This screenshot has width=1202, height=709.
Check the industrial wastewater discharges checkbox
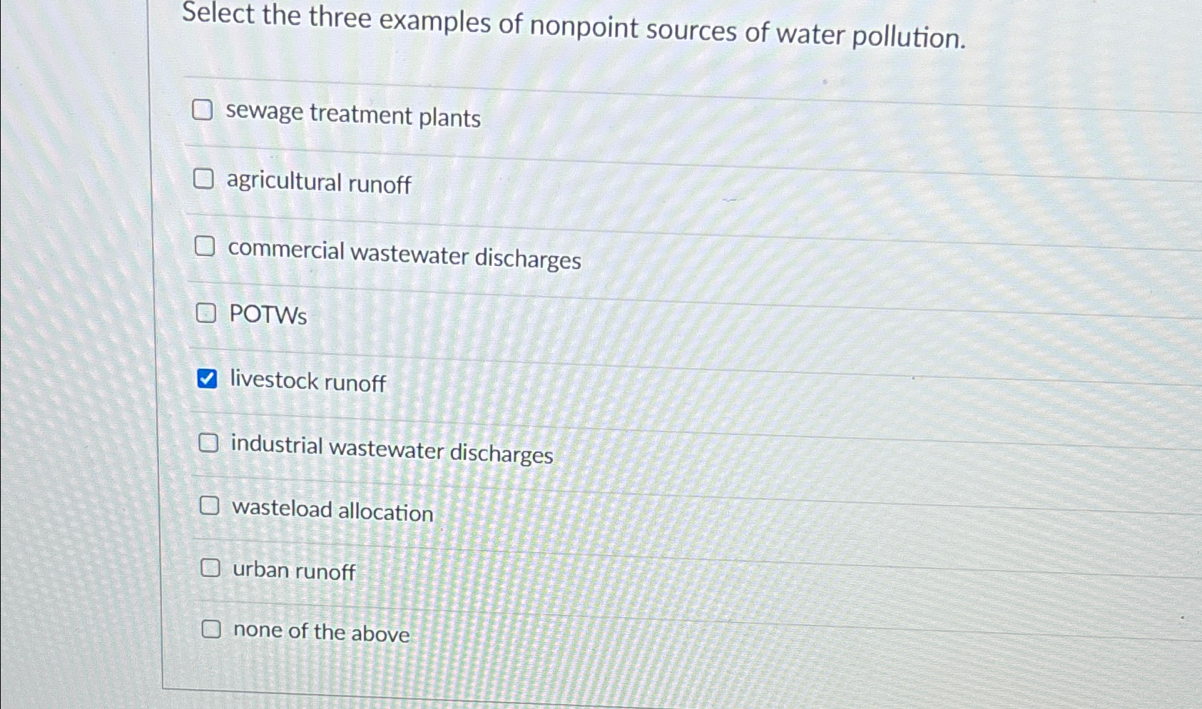pyautogui.click(x=209, y=443)
